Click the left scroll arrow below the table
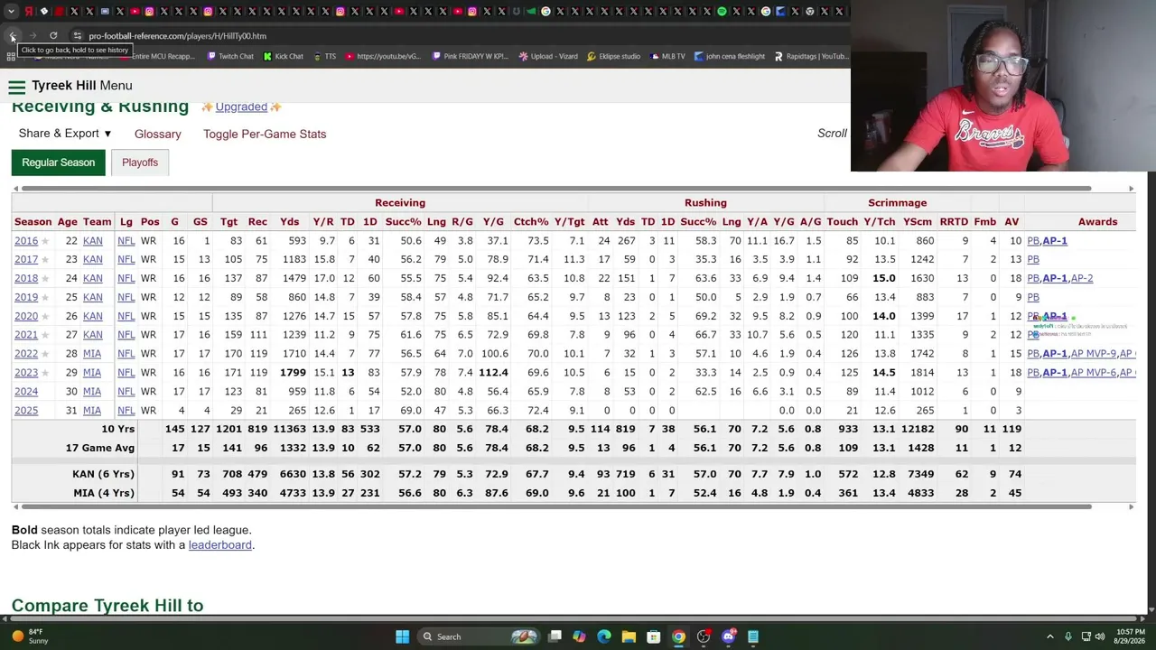 tap(15, 506)
